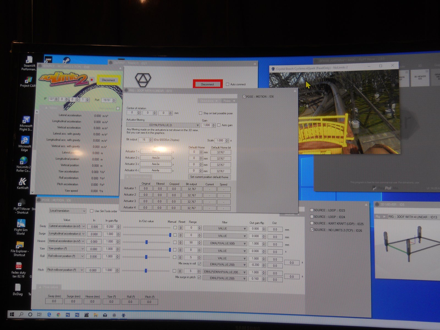Image resolution: width=440 pixels, height=330 pixels.
Task: Open the Actuator filtering EDYNLP dropdown
Action: pyautogui.click(x=163, y=125)
